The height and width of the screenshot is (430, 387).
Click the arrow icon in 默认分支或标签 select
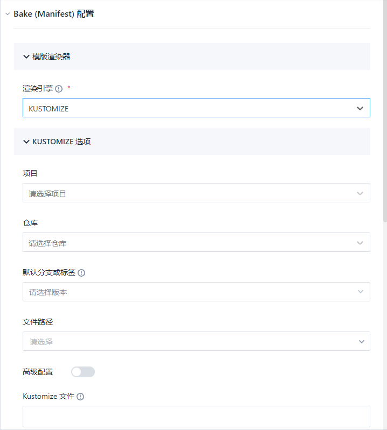click(361, 292)
